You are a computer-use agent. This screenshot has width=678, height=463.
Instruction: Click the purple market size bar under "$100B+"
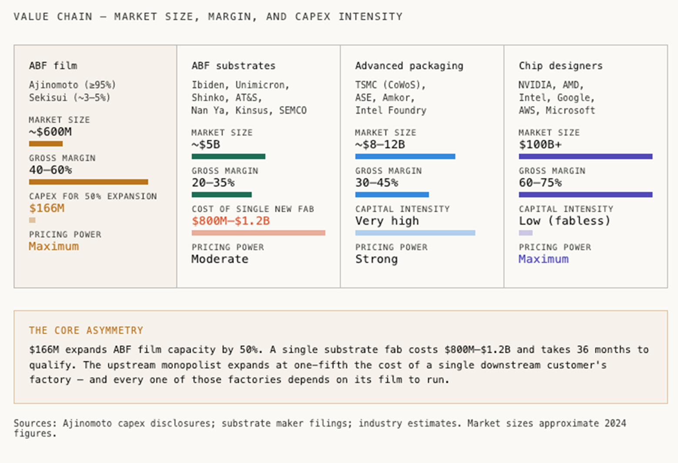[x=585, y=156]
